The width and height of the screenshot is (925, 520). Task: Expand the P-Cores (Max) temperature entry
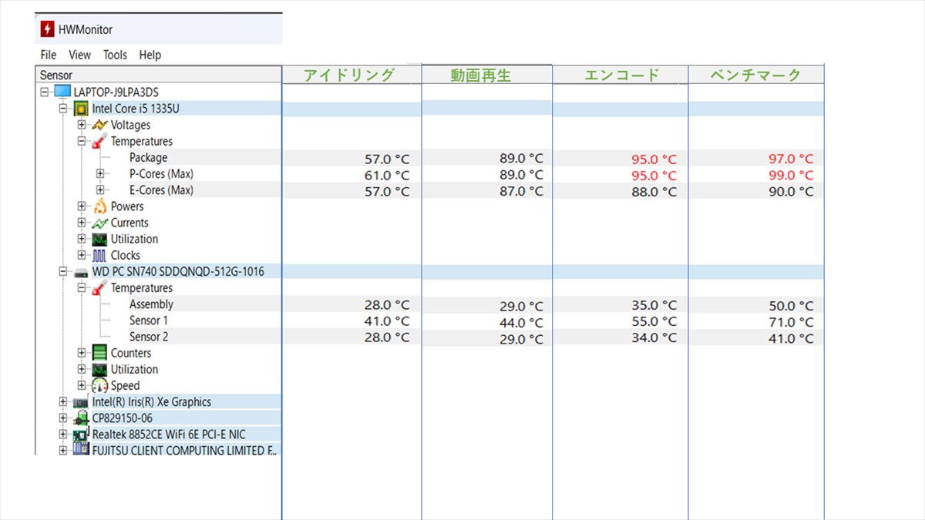click(100, 174)
